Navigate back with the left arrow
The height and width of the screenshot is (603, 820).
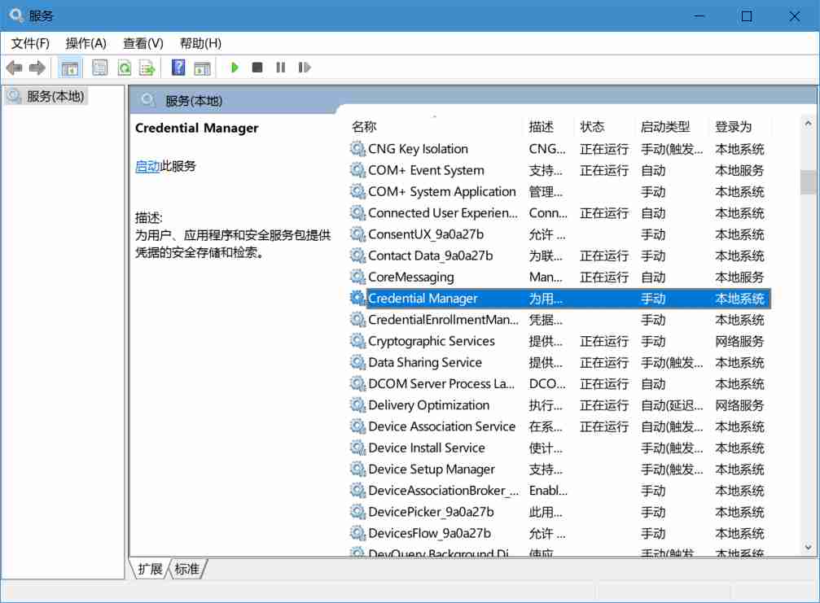14,68
